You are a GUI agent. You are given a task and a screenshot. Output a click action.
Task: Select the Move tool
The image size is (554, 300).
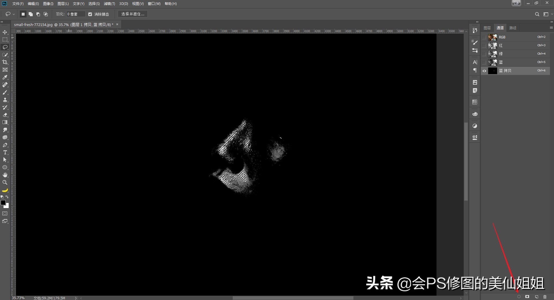click(5, 32)
